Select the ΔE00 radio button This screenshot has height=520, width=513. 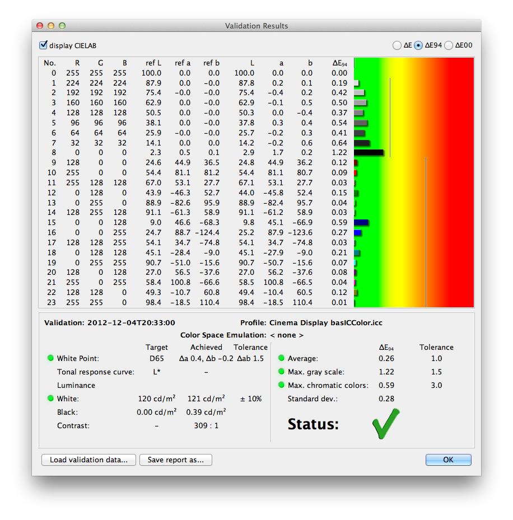click(449, 45)
